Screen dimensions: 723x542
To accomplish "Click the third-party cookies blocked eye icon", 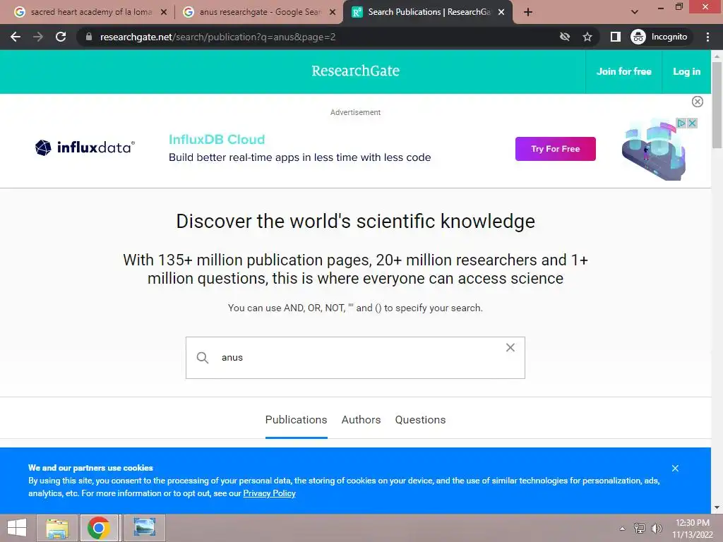I will 565,37.
